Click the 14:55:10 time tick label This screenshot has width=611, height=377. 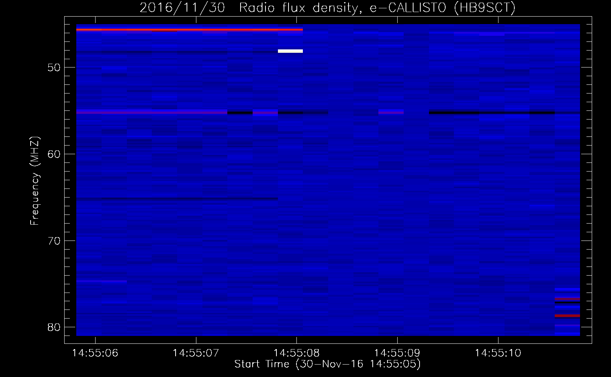coord(498,353)
